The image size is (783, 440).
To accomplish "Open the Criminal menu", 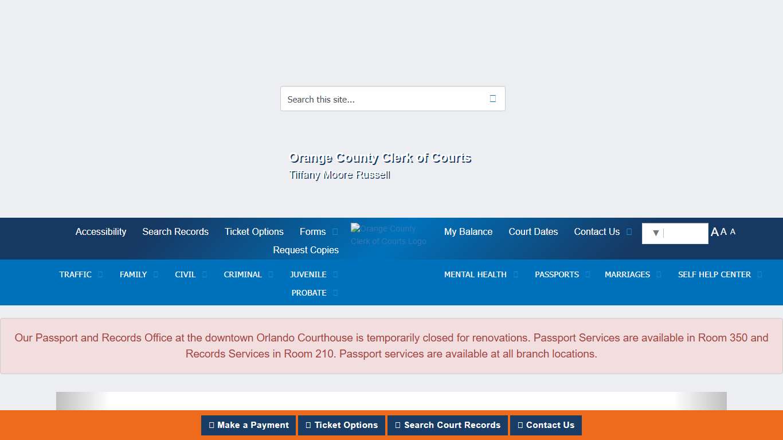I will pos(242,274).
